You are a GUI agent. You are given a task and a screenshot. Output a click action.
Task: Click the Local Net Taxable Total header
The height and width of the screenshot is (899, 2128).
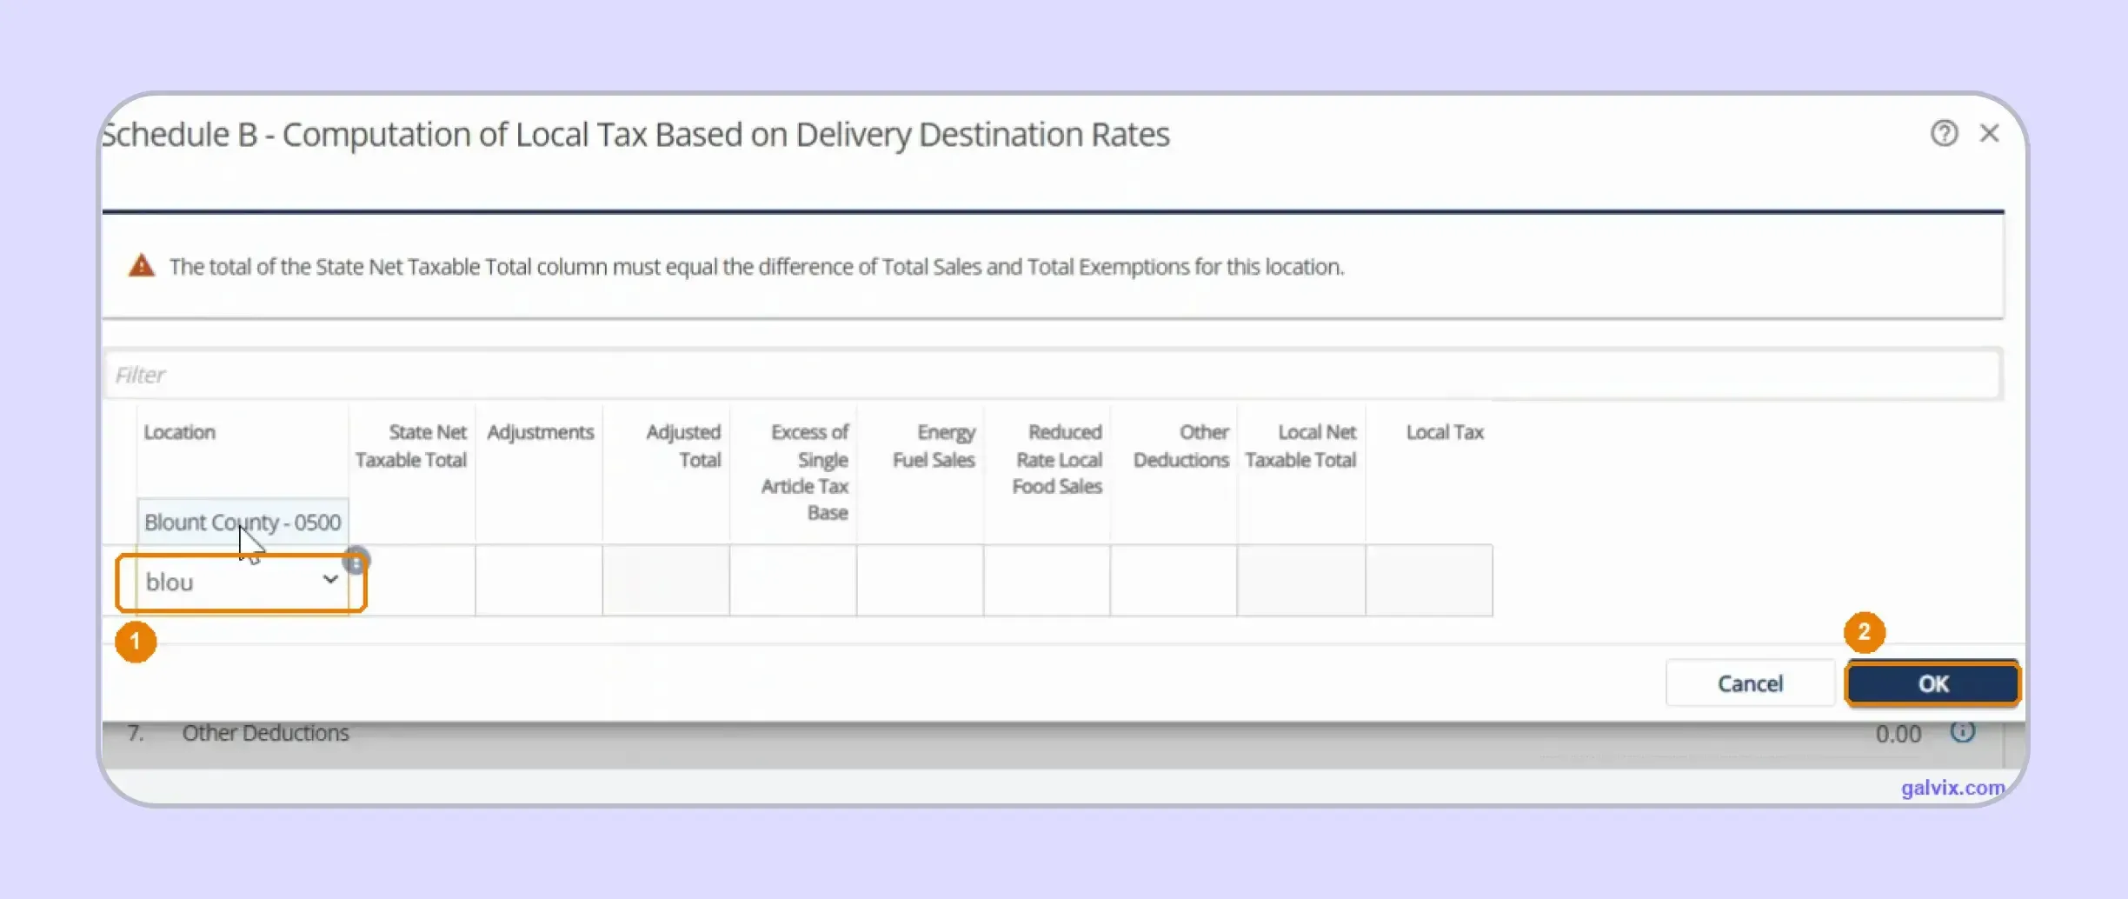[x=1300, y=446]
